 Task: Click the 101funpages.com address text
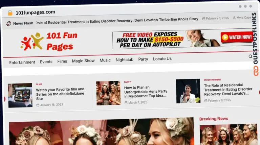coord(36,13)
